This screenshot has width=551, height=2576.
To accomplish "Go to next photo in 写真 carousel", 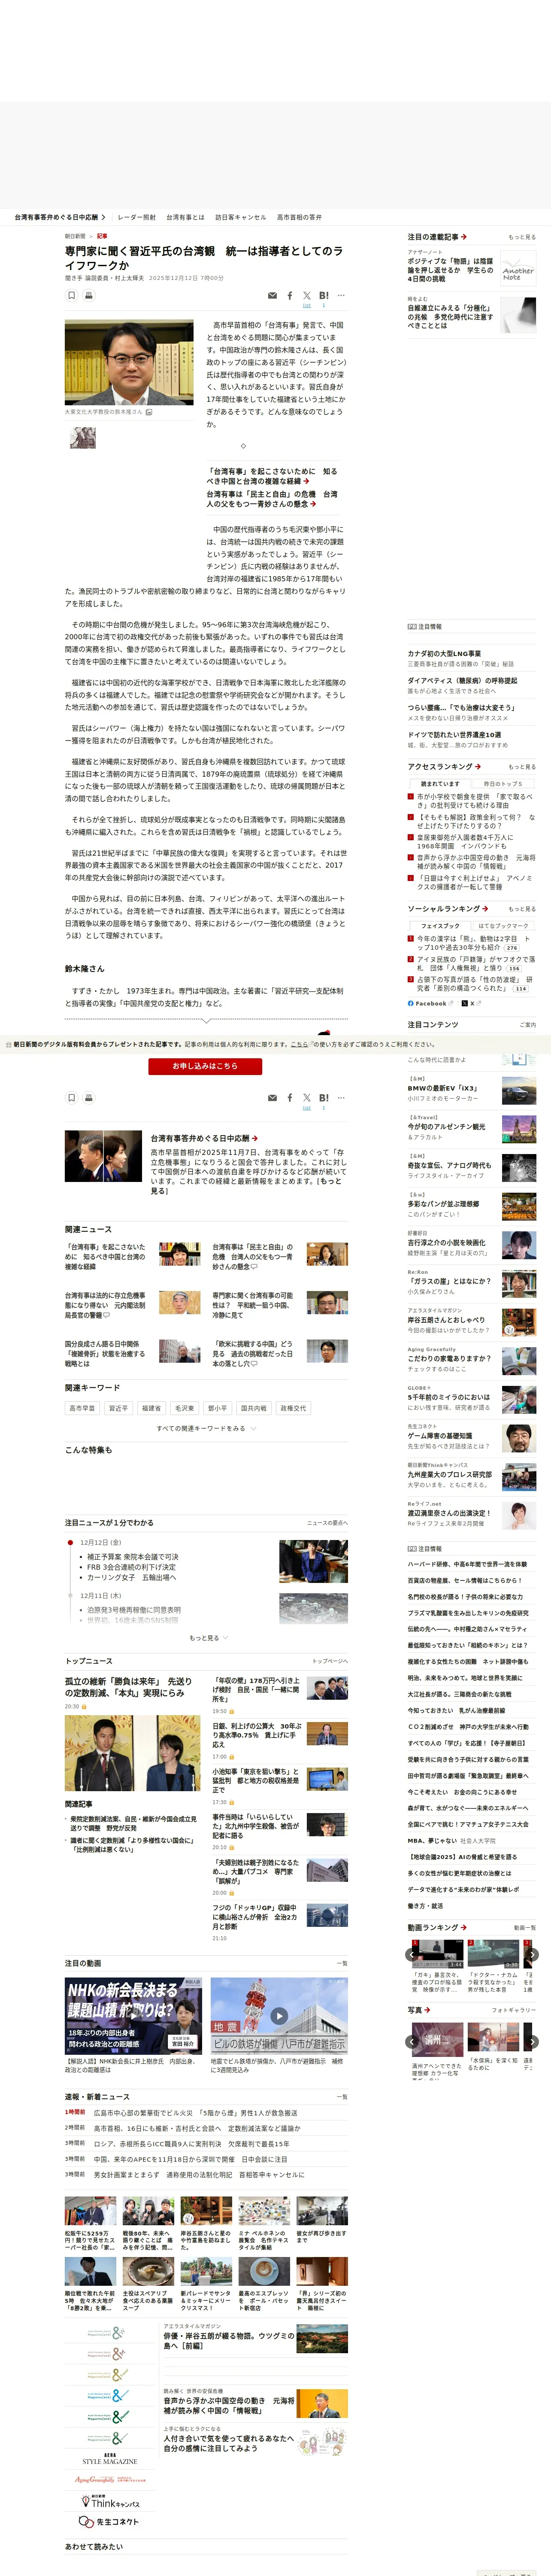I will point(532,2041).
